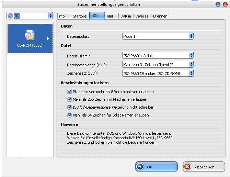Uncheck Mehr als 255 Zeichen im Pfadnamen
The height and width of the screenshot is (177, 230).
coord(69,99)
